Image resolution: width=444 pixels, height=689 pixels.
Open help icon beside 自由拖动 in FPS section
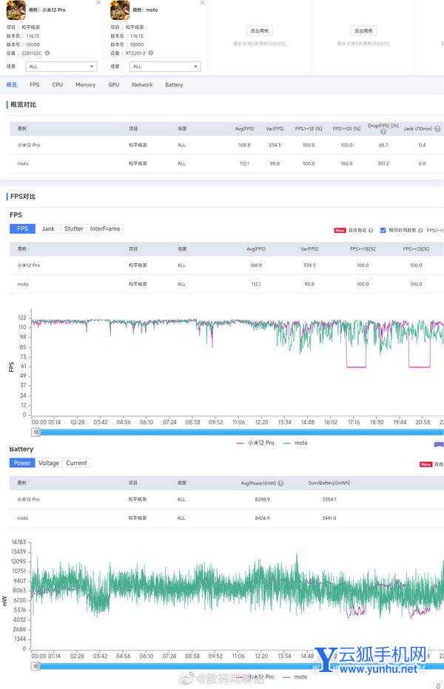click(x=371, y=230)
